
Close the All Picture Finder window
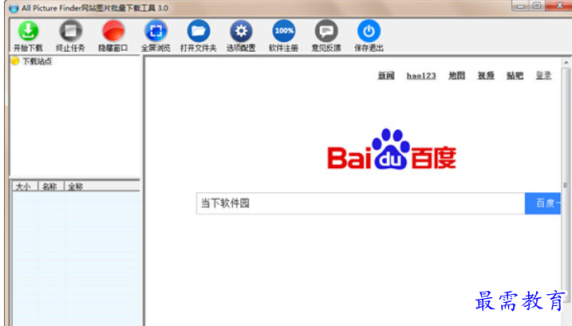click(x=559, y=6)
